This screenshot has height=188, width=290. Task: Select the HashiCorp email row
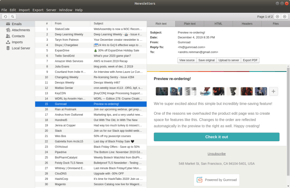pyautogui.click(x=91, y=179)
